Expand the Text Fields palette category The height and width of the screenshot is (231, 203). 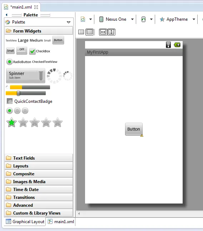pos(39,158)
